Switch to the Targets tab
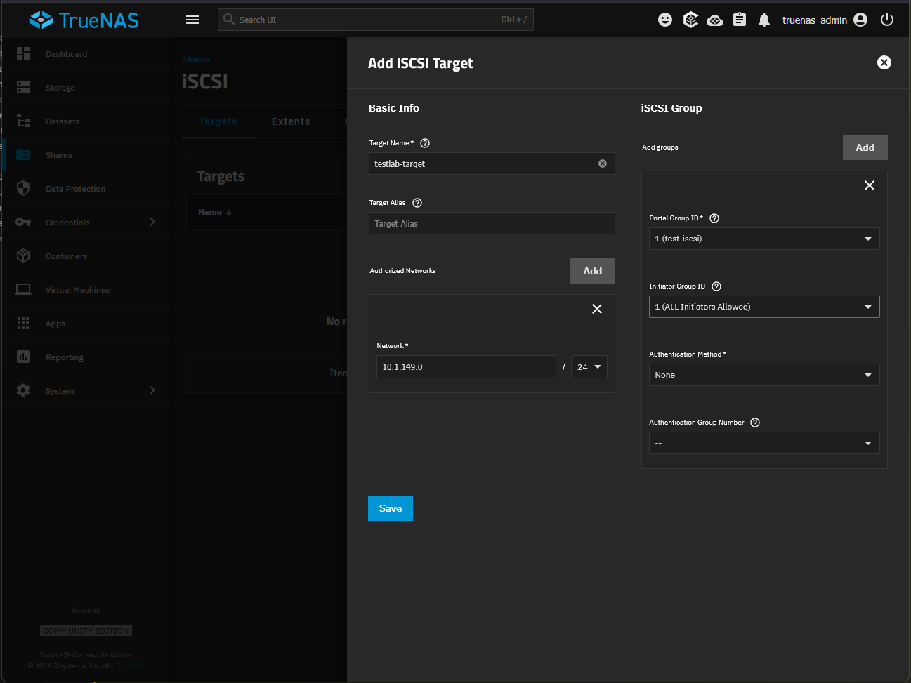 pyautogui.click(x=218, y=121)
